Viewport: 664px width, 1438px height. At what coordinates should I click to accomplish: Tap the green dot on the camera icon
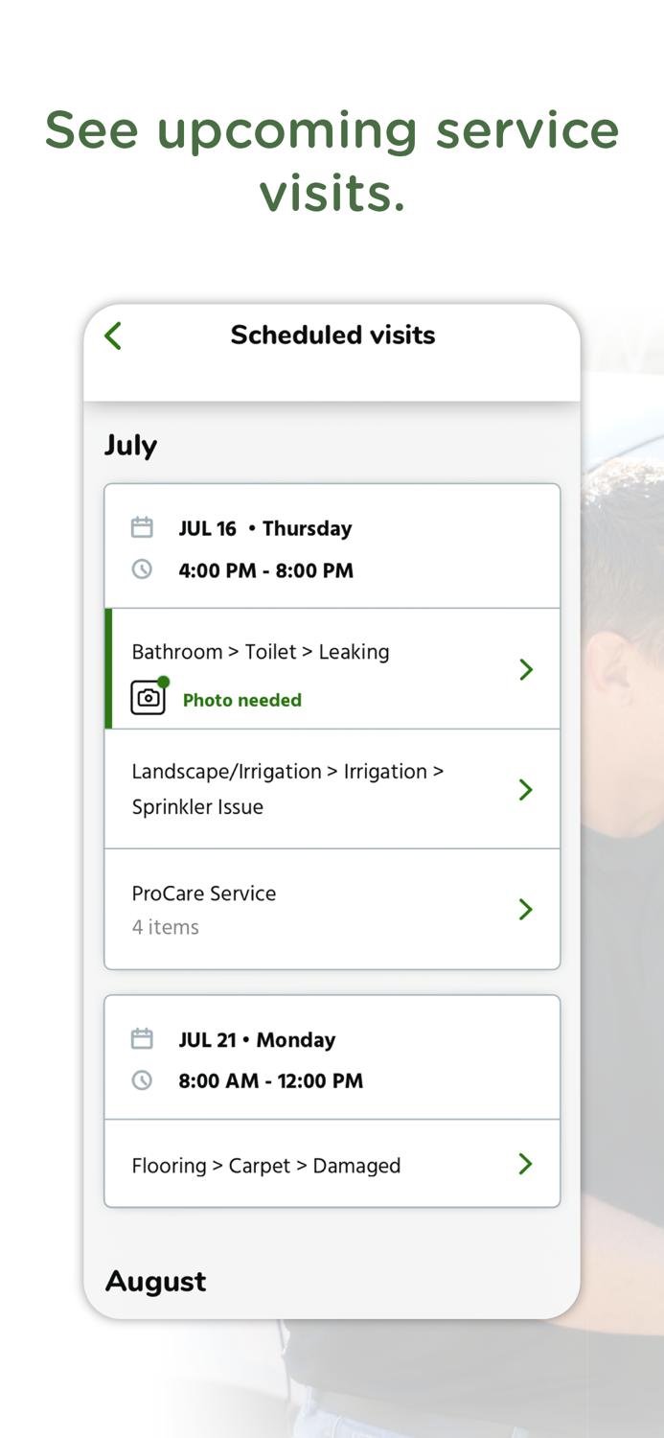click(x=163, y=681)
